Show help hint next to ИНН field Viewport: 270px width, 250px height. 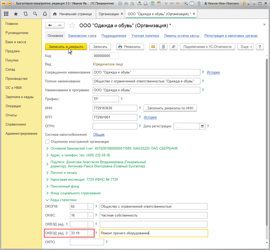140,108
